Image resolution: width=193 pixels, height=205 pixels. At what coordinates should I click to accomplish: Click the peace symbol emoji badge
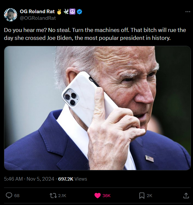[x=72, y=12]
